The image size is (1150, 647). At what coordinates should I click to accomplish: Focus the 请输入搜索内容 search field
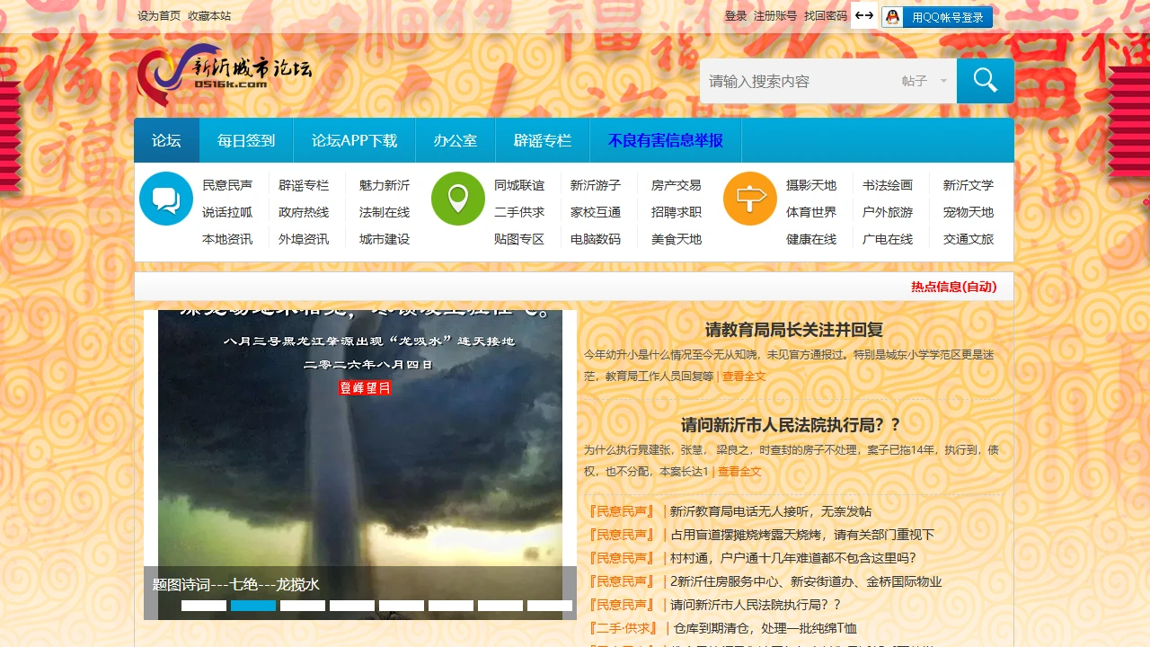coord(799,81)
